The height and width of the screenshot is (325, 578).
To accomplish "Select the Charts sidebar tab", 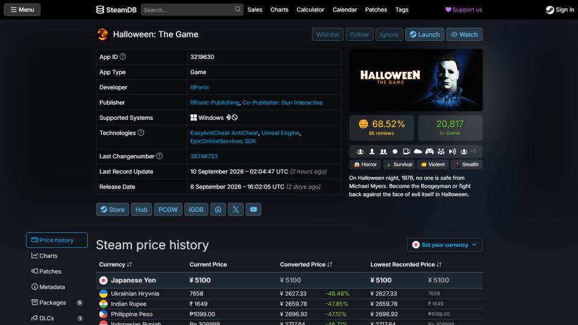I will (x=57, y=256).
